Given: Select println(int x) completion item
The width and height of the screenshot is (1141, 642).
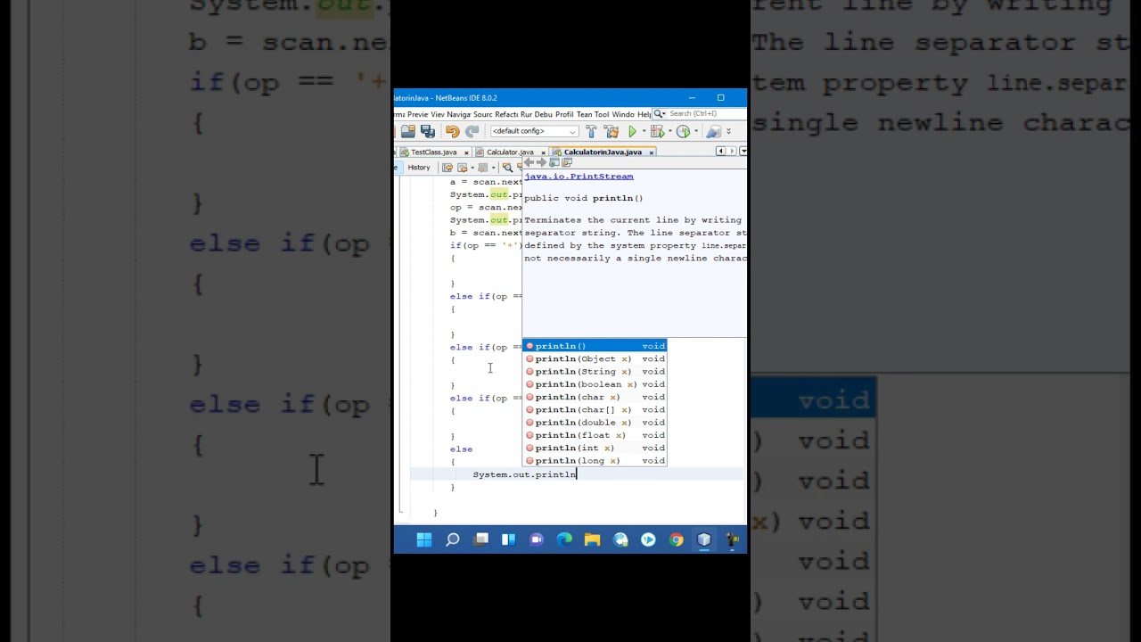Looking at the screenshot, I should click(x=595, y=448).
